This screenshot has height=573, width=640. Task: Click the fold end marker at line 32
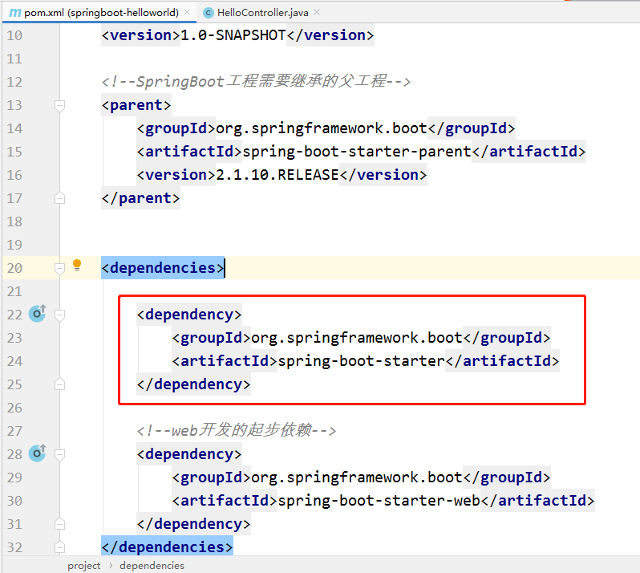coord(59,547)
